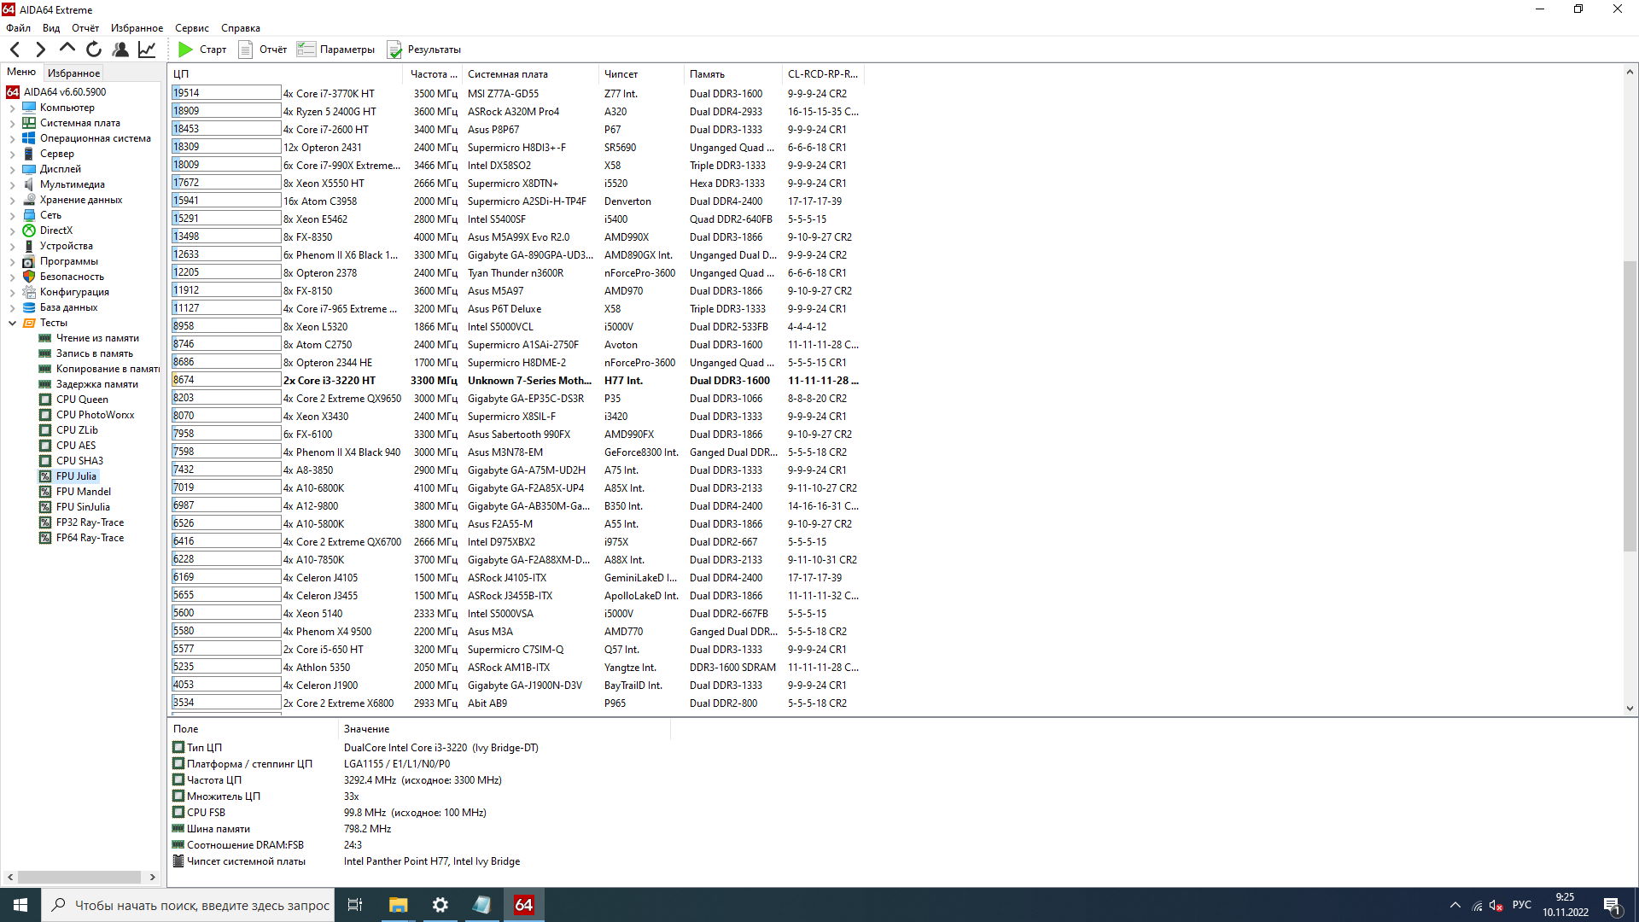Screen dimensions: 1639x922
Task: Open the graph chart toolbar icon
Action: tap(147, 50)
